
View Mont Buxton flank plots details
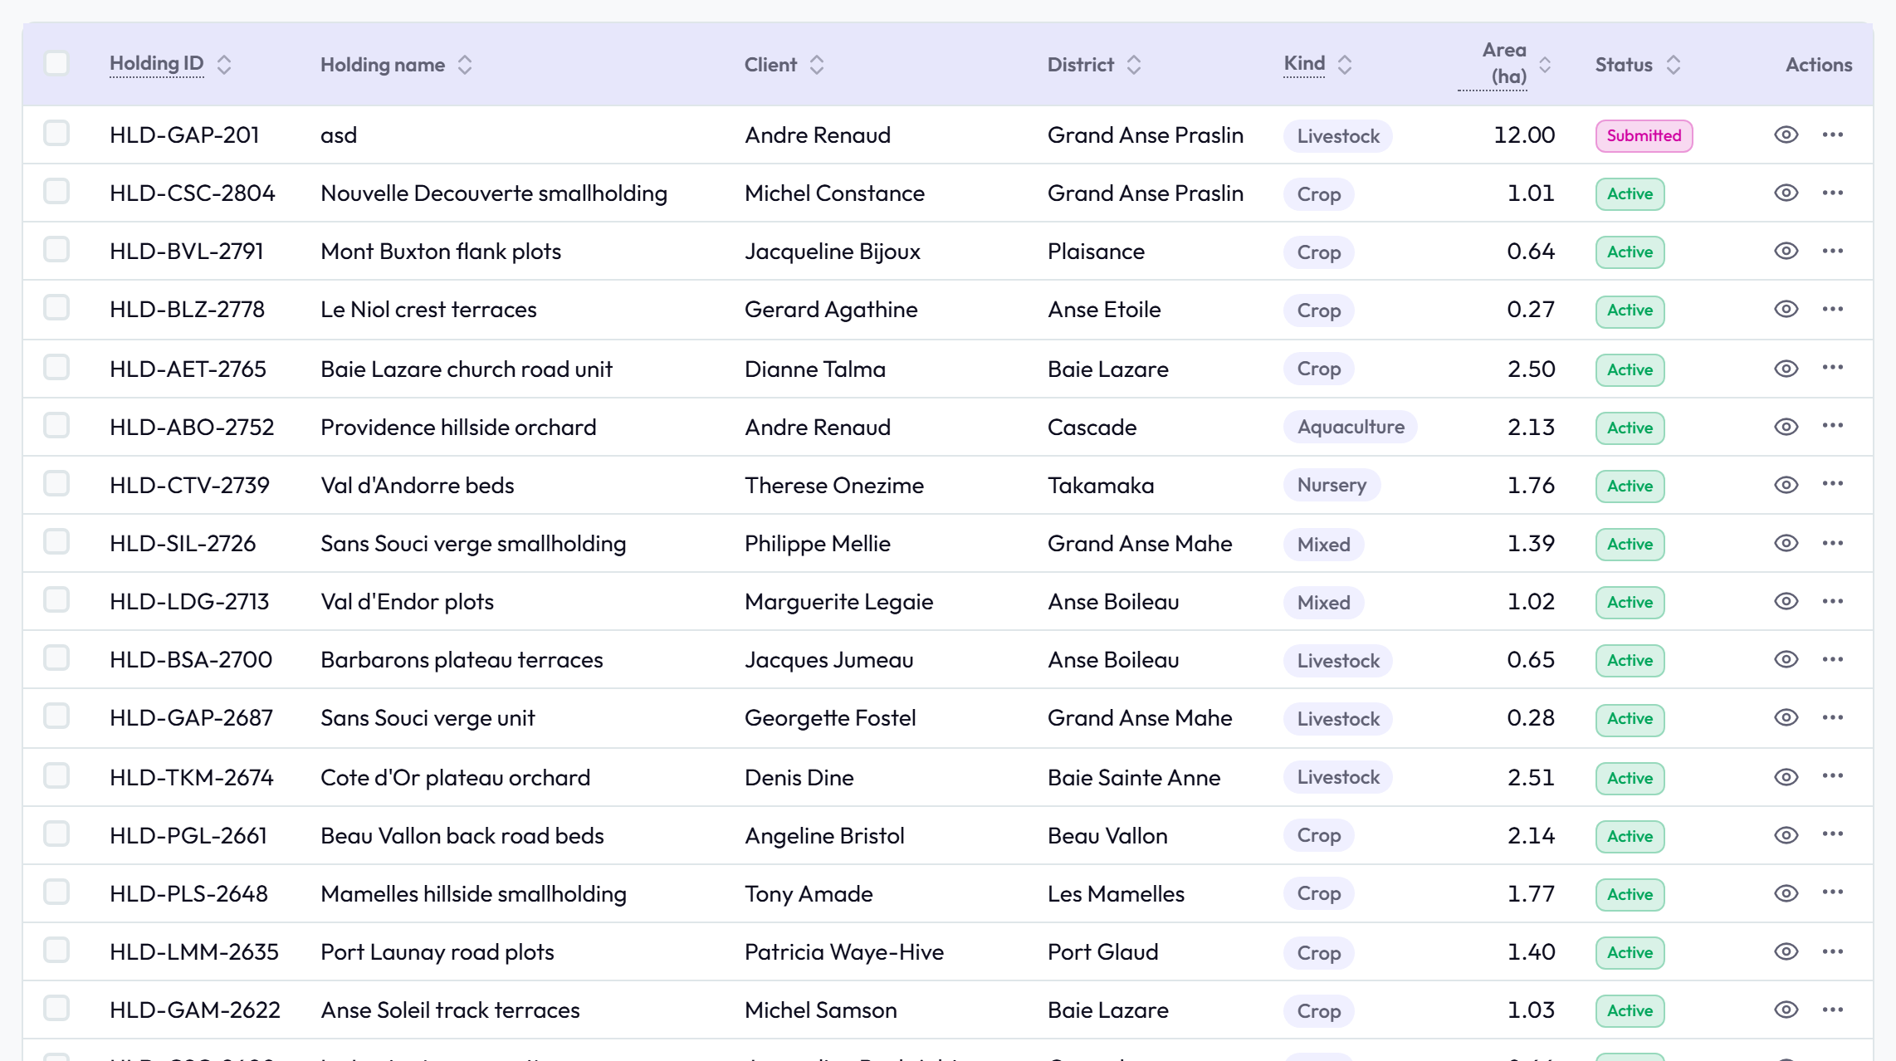pos(1786,251)
